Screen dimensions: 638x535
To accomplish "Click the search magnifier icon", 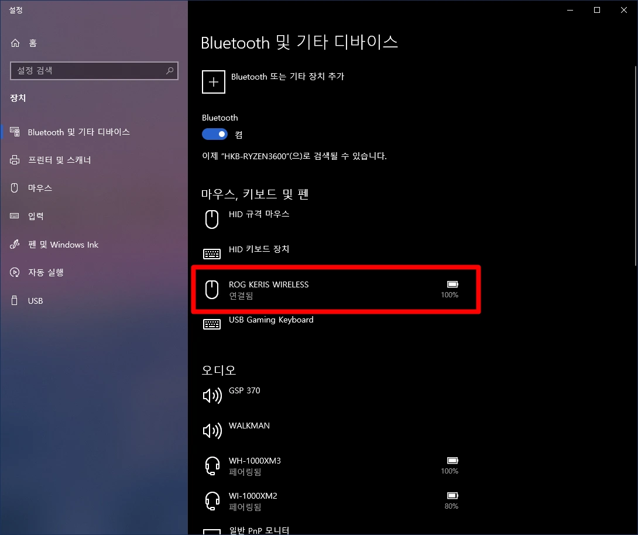I will [x=170, y=71].
